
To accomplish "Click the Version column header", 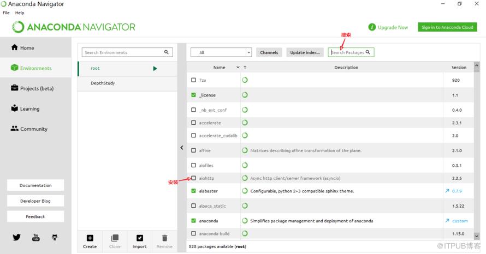I will pyautogui.click(x=459, y=67).
